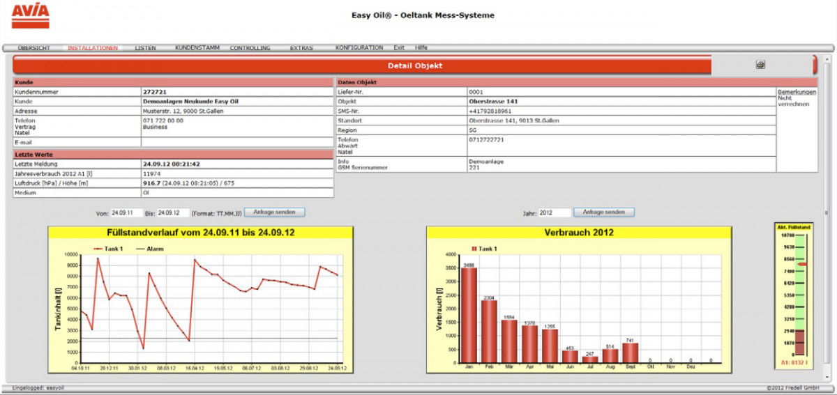
Task: Click object phone number 0712722721
Action: click(487, 140)
